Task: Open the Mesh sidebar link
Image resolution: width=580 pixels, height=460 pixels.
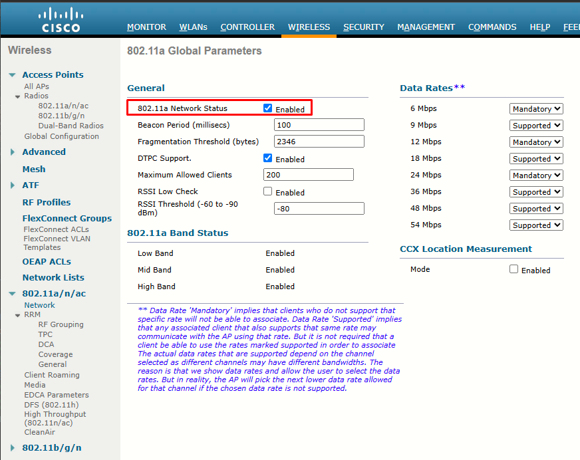Action: pyautogui.click(x=34, y=169)
